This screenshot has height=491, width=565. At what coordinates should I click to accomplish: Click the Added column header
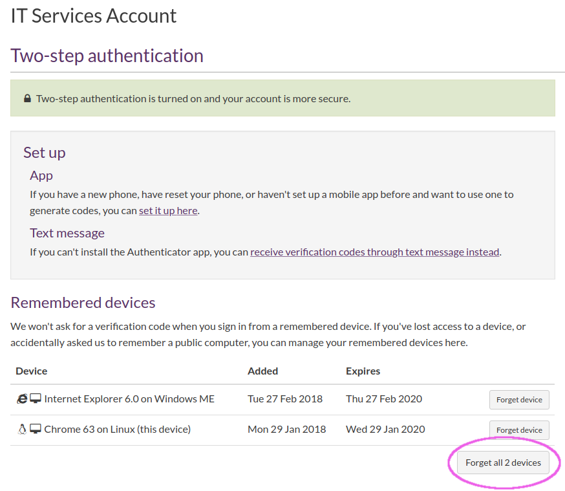(x=262, y=371)
